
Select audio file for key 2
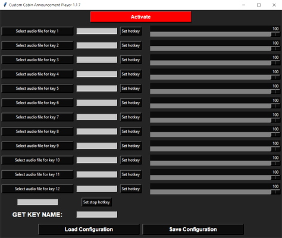(37, 45)
